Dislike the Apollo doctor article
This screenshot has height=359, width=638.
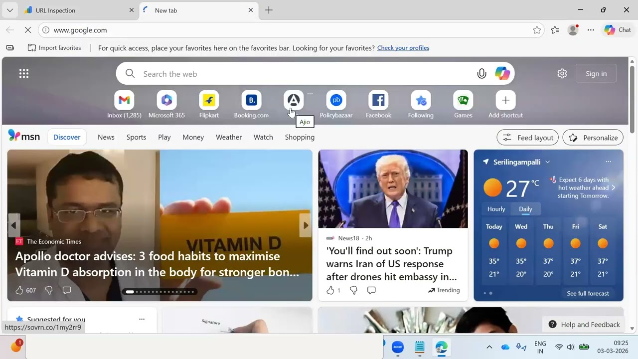pos(49,290)
